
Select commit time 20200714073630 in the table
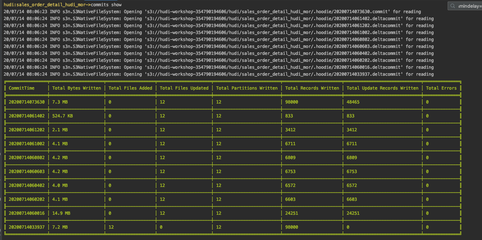(27, 102)
